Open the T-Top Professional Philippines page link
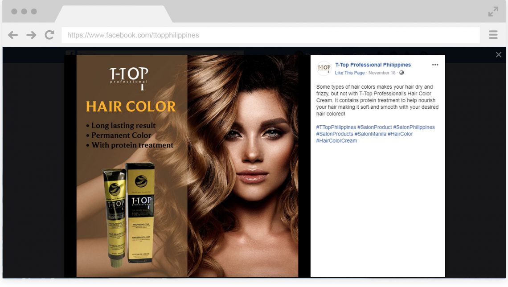The image size is (508, 287). pos(373,65)
